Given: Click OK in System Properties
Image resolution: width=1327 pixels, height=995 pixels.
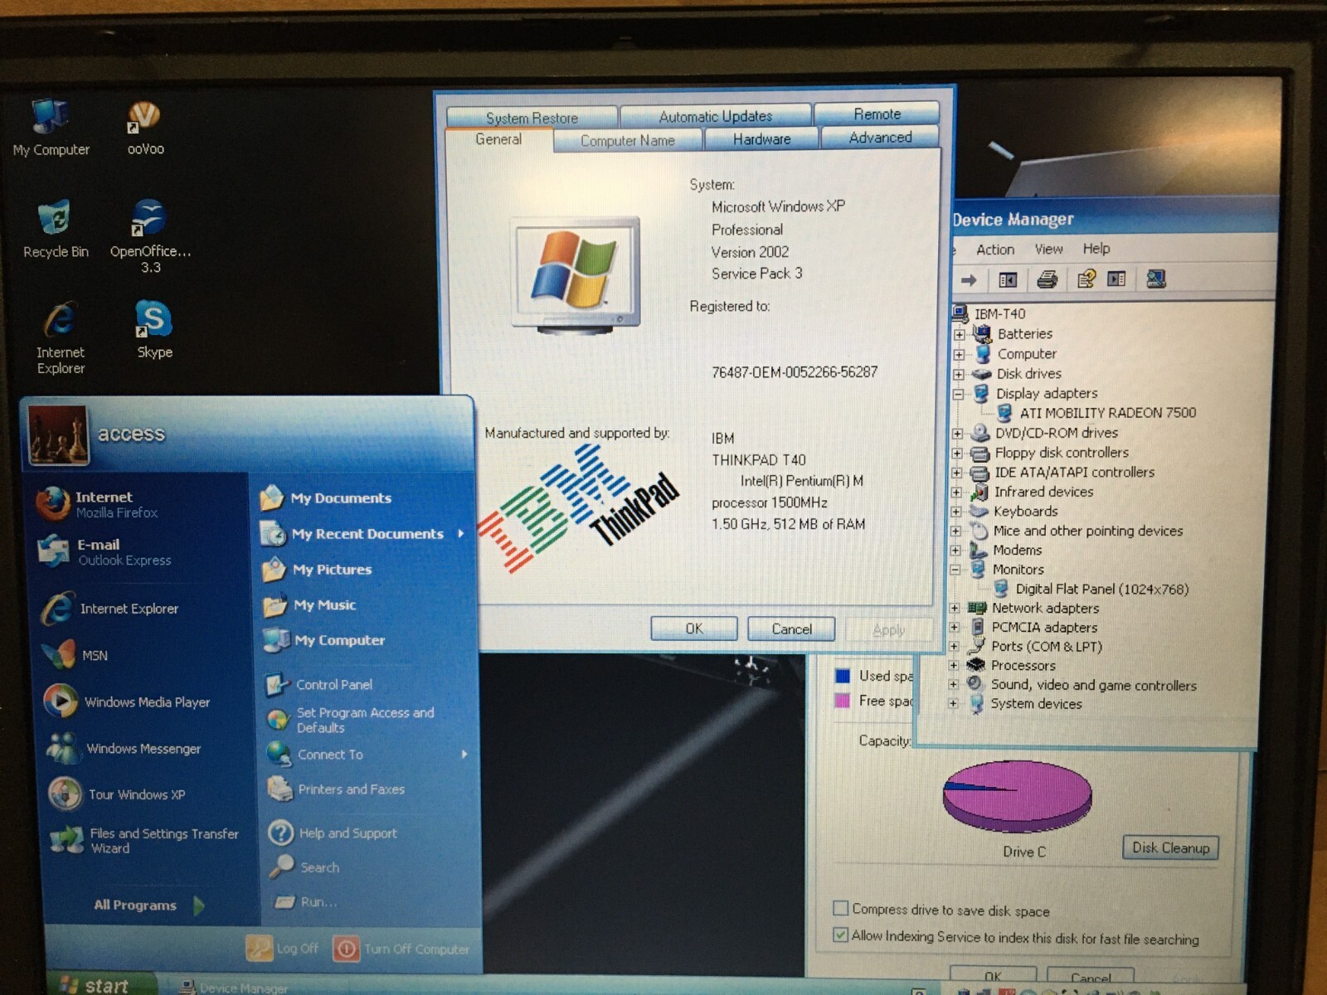Looking at the screenshot, I should point(694,629).
